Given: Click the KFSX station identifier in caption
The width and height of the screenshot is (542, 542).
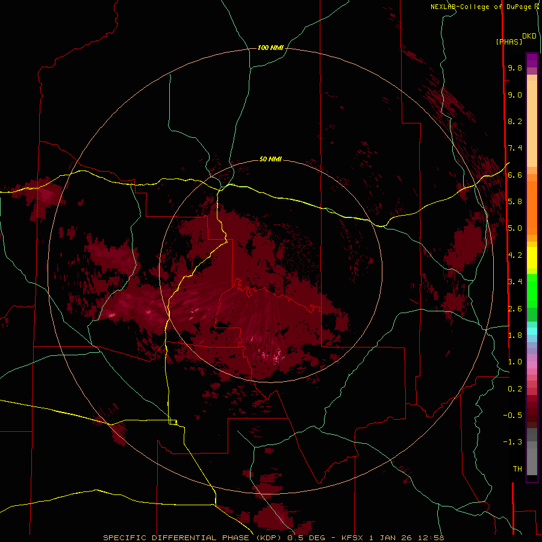Looking at the screenshot, I should [352, 538].
